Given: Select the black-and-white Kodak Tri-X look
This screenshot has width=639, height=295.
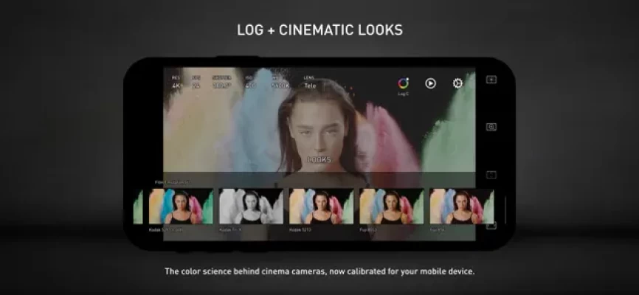Looking at the screenshot, I should click(251, 206).
